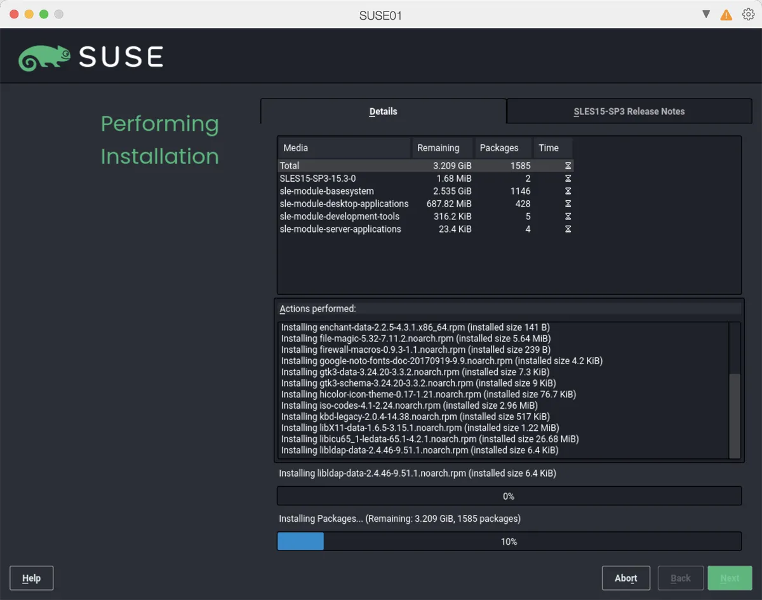Open the settings gear in the title bar
The width and height of the screenshot is (762, 600).
pyautogui.click(x=749, y=14)
